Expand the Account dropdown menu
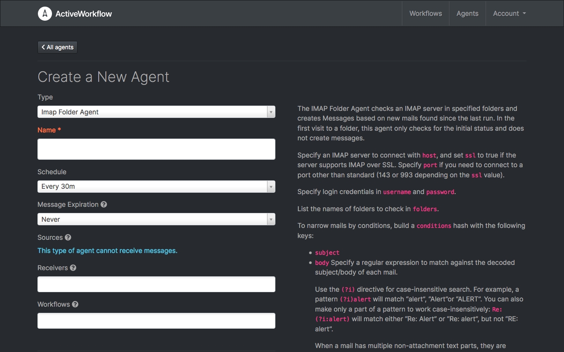The image size is (564, 352). coord(509,14)
